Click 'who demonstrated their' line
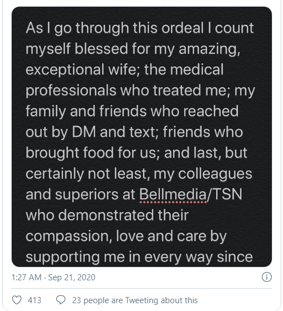283x311 pixels. tap(107, 215)
